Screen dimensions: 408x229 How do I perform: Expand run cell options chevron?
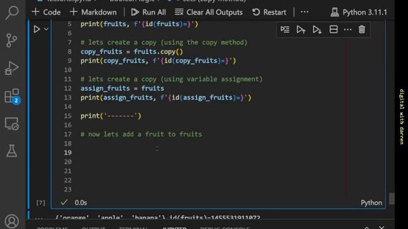46,29
